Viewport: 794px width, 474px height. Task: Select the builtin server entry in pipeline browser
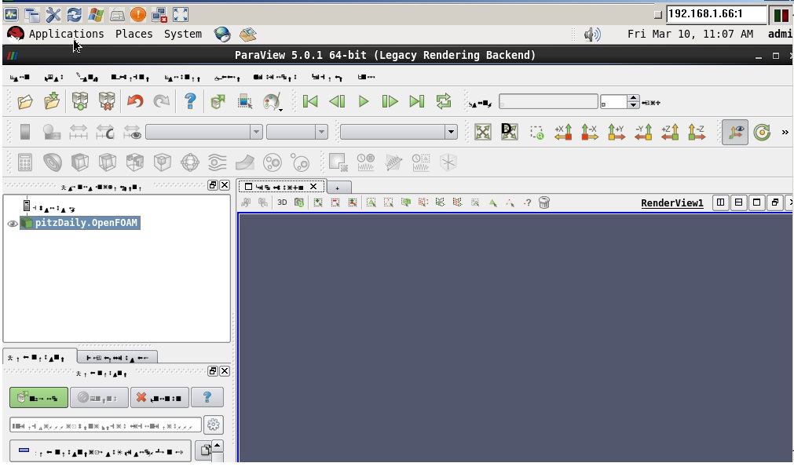coord(49,207)
